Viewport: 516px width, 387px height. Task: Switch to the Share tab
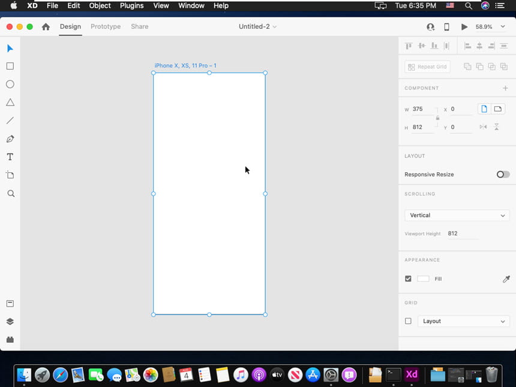coord(140,26)
